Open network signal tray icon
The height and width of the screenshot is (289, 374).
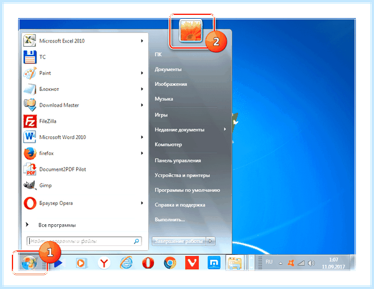click(x=301, y=263)
